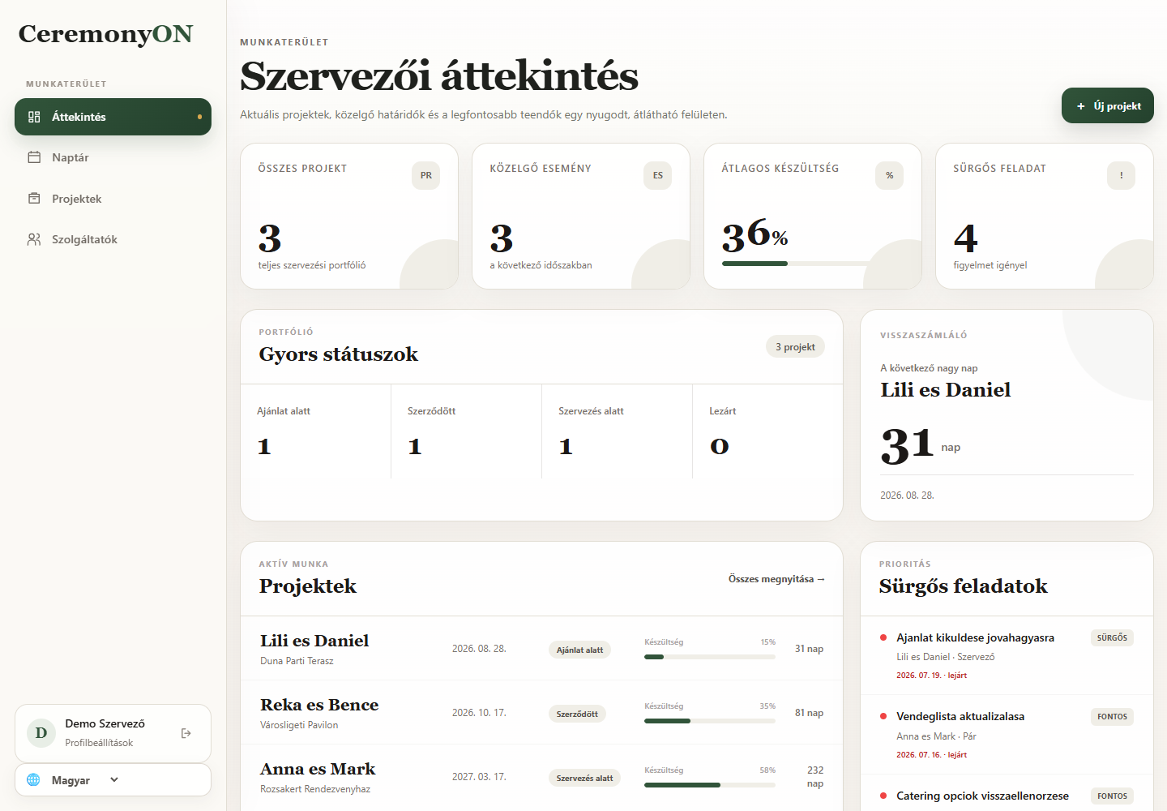Click the plus icon in Új projekt button

click(x=1081, y=106)
